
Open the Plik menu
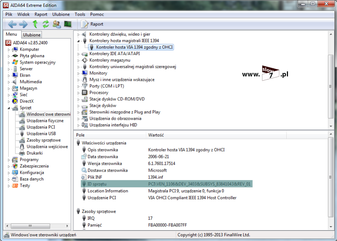tap(9, 14)
